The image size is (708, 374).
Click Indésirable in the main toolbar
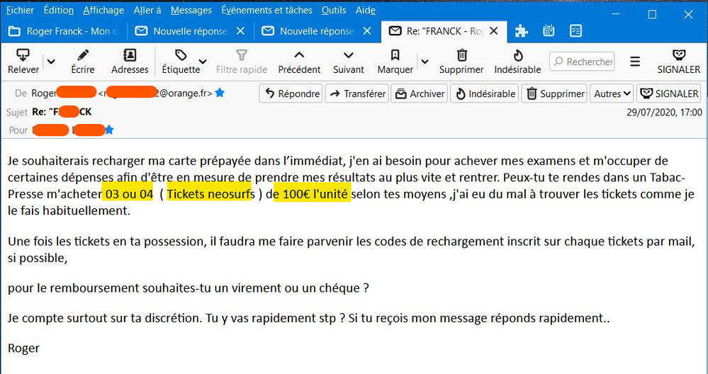pos(517,62)
